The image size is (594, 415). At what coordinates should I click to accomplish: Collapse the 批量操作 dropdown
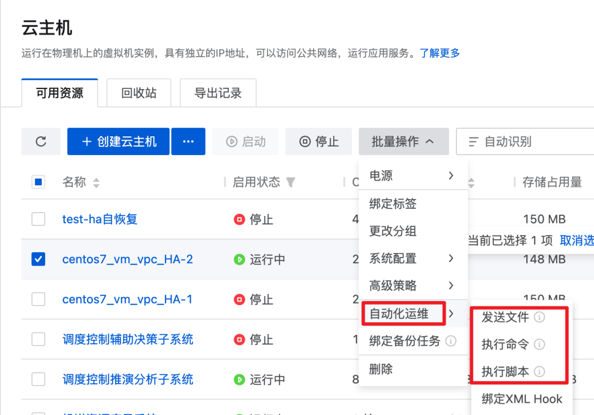404,142
